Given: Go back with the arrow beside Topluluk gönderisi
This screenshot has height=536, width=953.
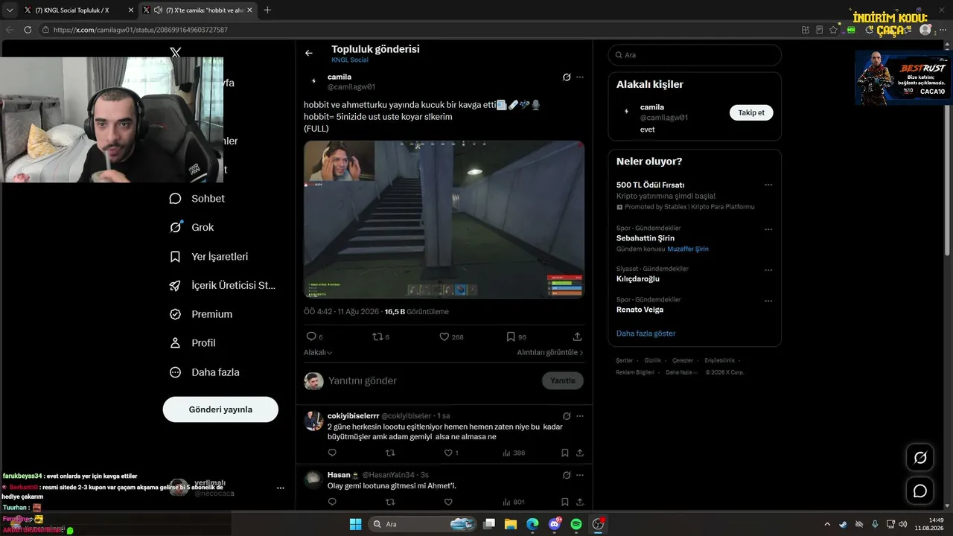Looking at the screenshot, I should 309,53.
